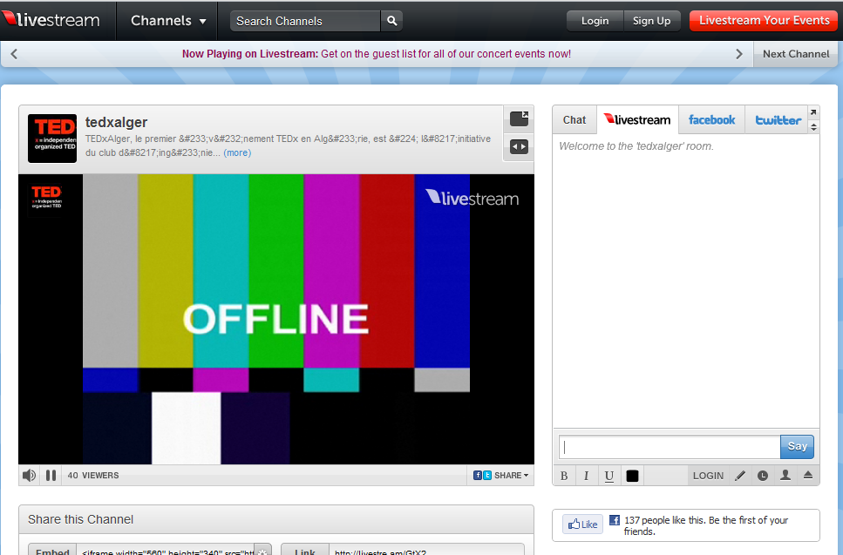Click the Share this Channel heading

[81, 519]
